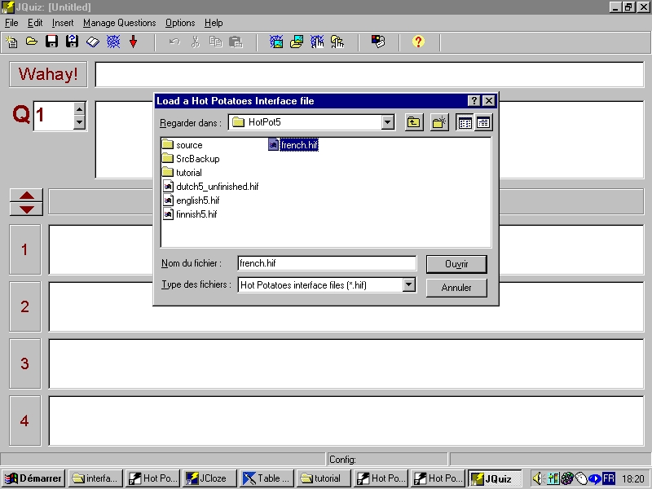The width and height of the screenshot is (652, 489).
Task: Click the answer 4 number button
Action: pos(25,421)
